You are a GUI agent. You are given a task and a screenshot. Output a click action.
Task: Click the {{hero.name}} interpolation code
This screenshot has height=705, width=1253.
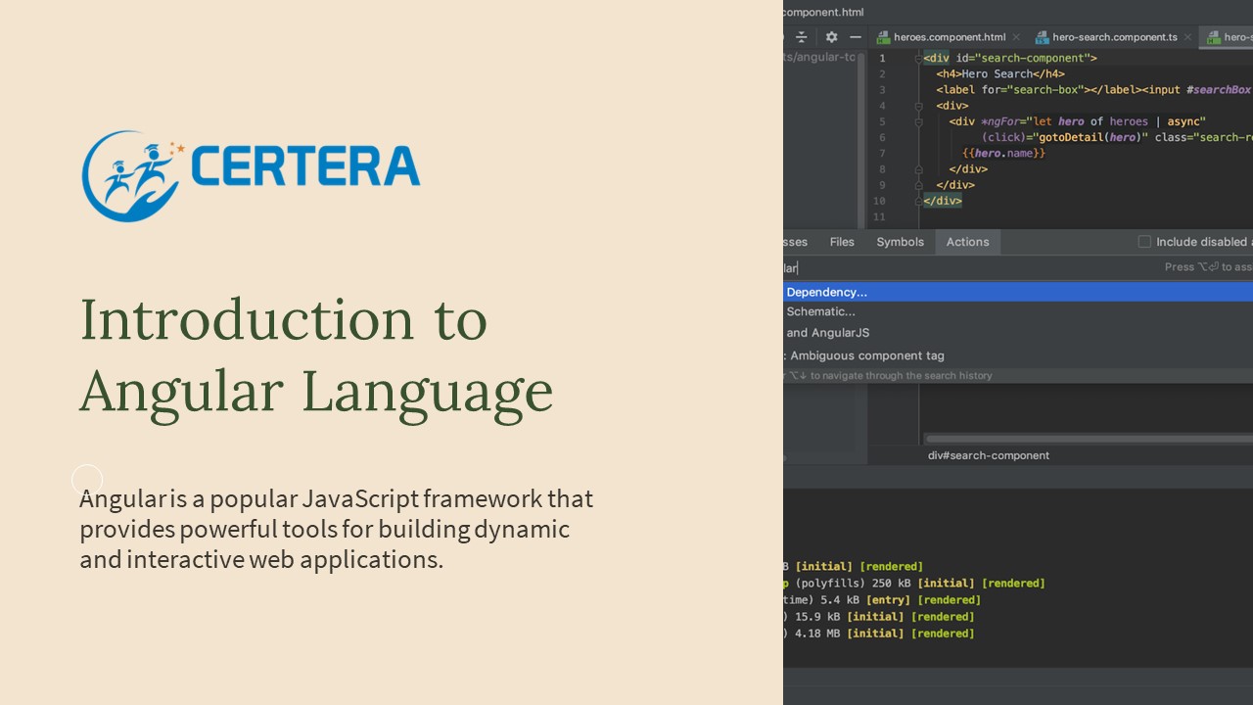[1004, 154]
